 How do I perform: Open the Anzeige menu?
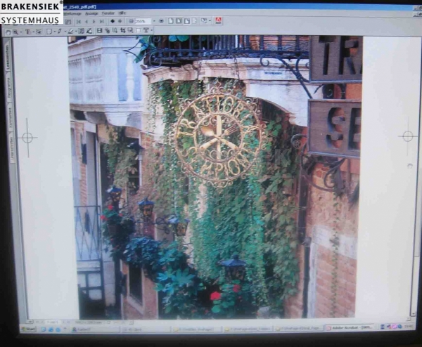click(x=91, y=13)
